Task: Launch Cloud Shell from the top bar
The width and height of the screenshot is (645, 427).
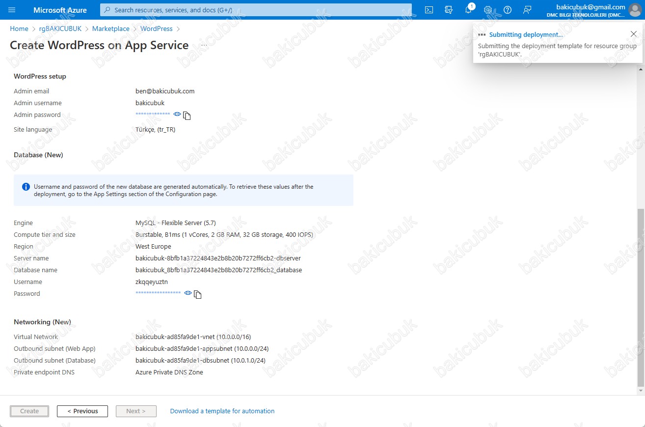Action: click(429, 10)
